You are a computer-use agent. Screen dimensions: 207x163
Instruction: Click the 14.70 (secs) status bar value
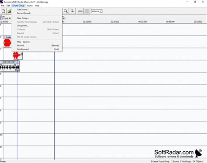(x=198, y=162)
